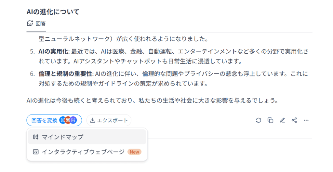333x172 pixels.
Task: Click the download icon beside エクスポート
Action: [x=92, y=120]
